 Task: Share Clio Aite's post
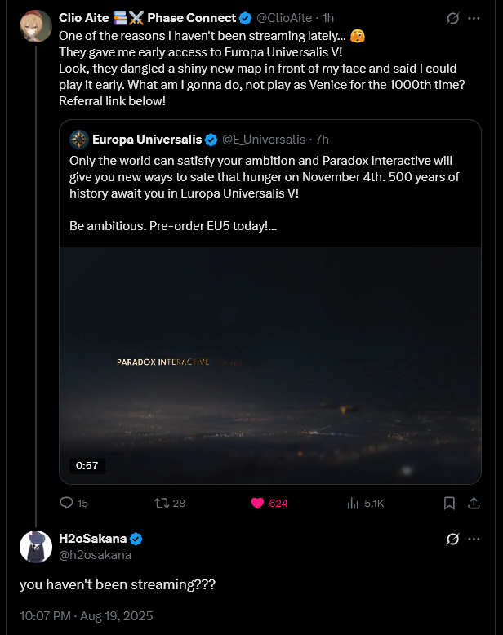coord(474,504)
